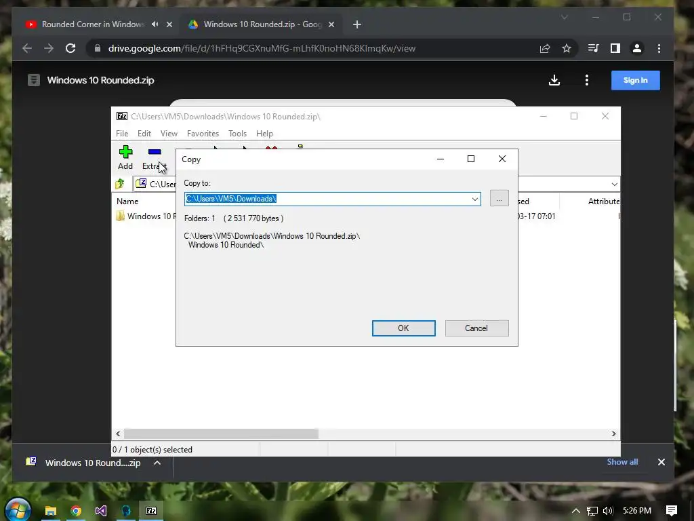The width and height of the screenshot is (694, 521).
Task: Click Show all downloads link
Action: (622, 461)
